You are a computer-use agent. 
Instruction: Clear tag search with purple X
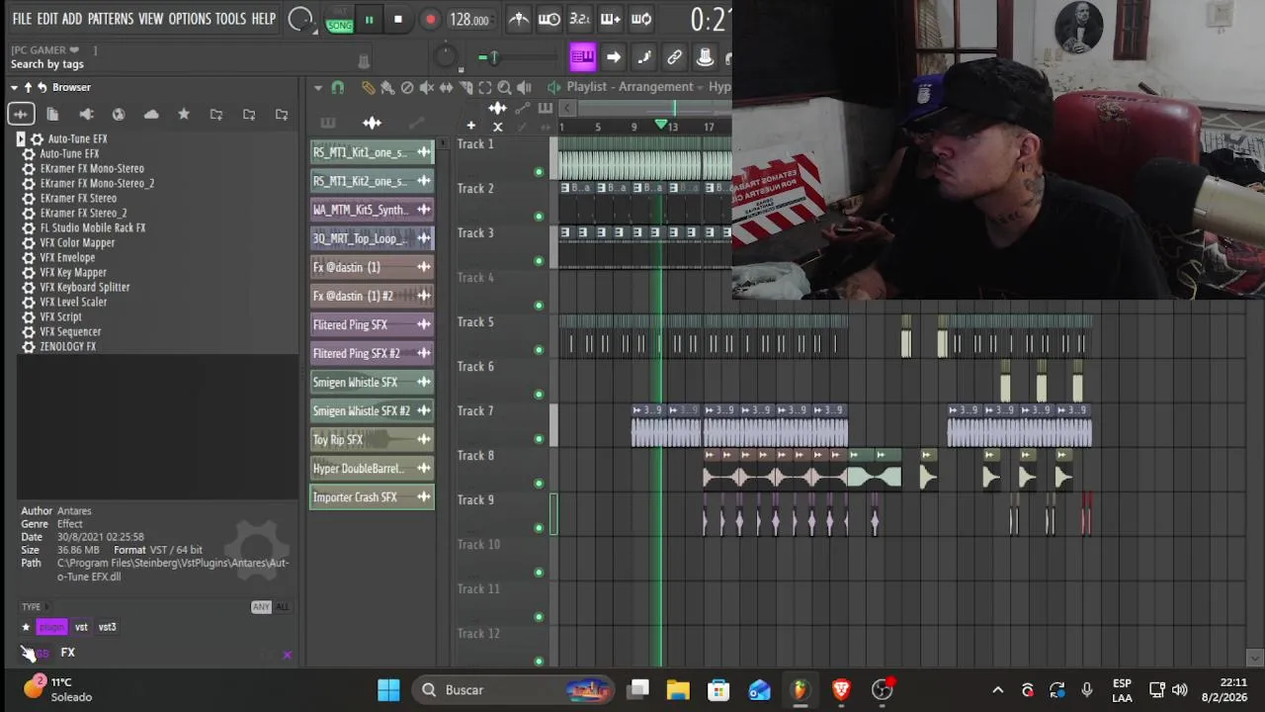[287, 655]
